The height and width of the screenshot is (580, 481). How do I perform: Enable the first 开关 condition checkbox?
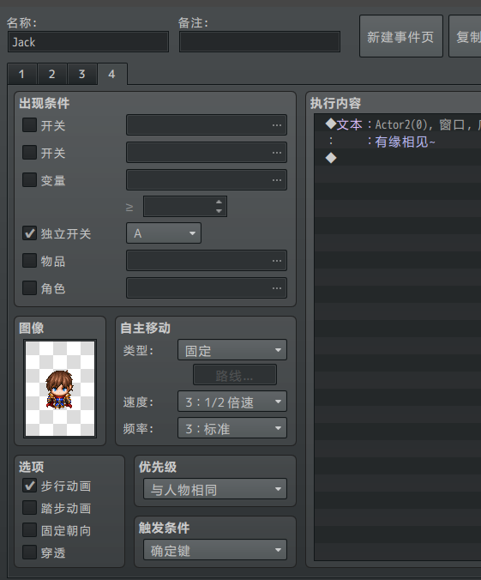pos(29,125)
